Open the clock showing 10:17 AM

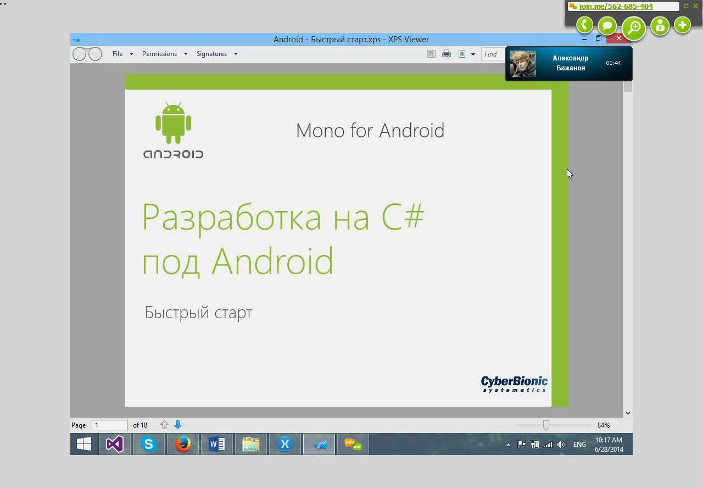pos(609,445)
